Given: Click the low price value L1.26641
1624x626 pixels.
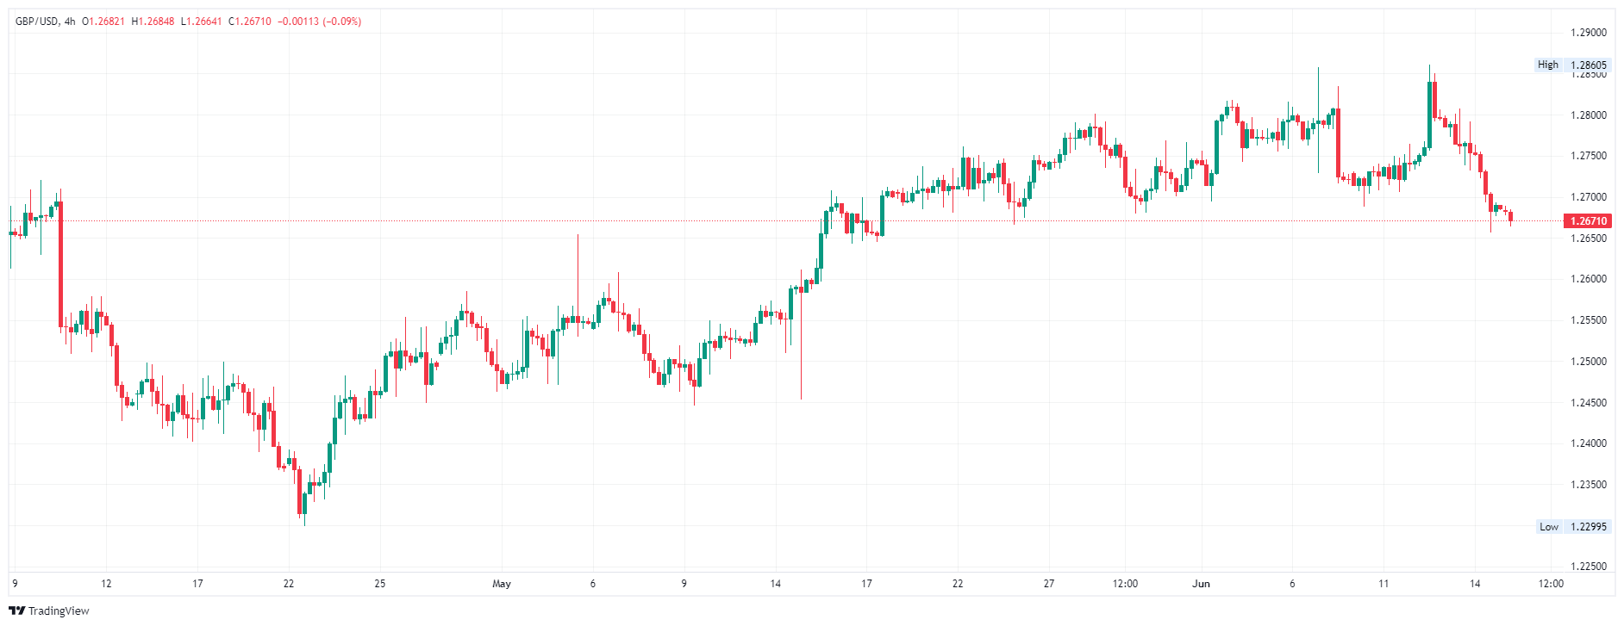Looking at the screenshot, I should (x=202, y=22).
